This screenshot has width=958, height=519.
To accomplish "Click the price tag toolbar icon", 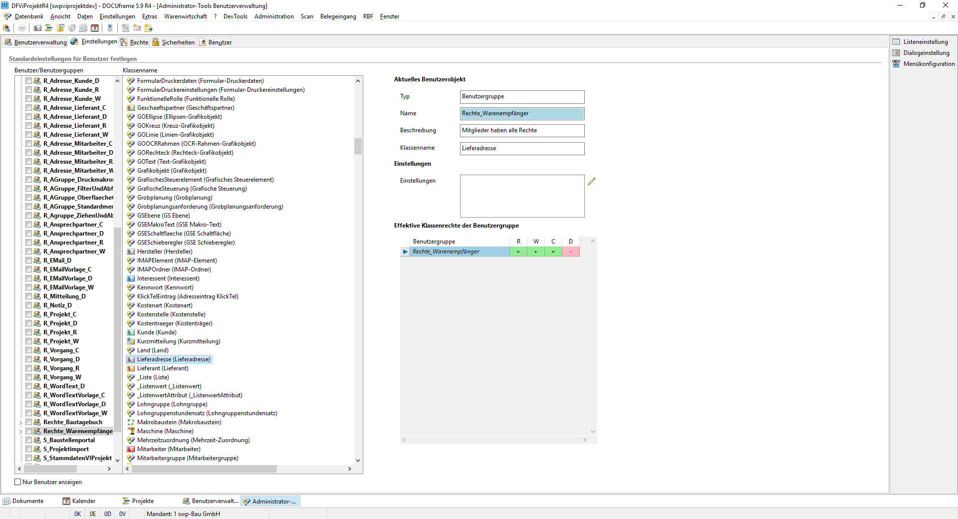I will [72, 28].
